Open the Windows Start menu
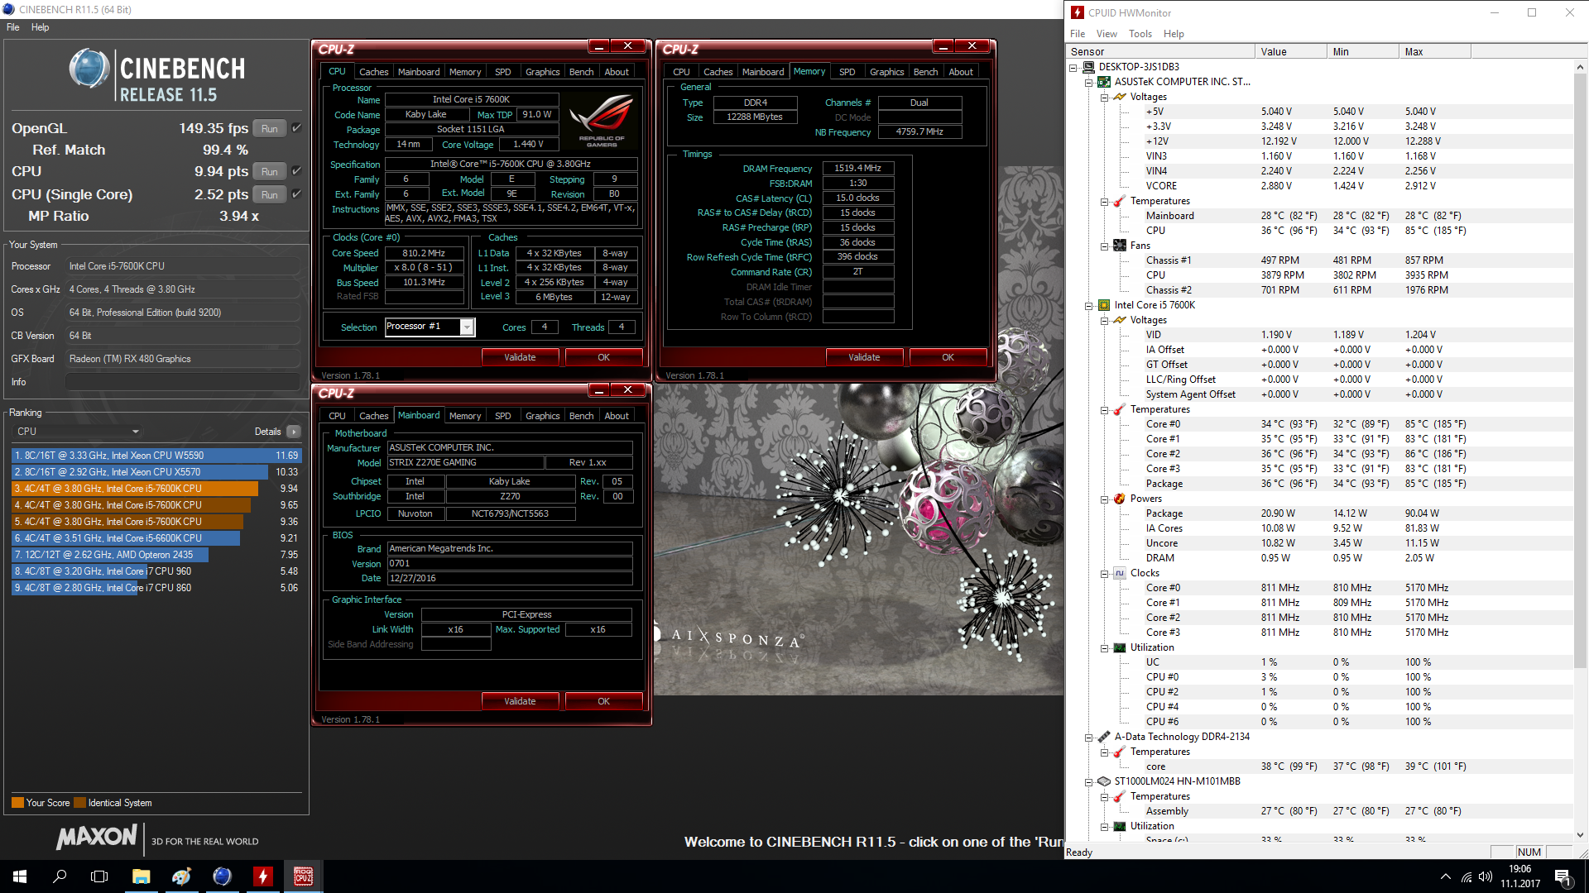Screen dimensions: 1589x893 point(20,876)
